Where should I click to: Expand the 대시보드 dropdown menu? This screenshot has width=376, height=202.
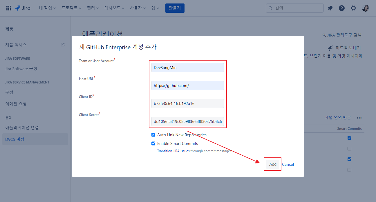point(114,8)
